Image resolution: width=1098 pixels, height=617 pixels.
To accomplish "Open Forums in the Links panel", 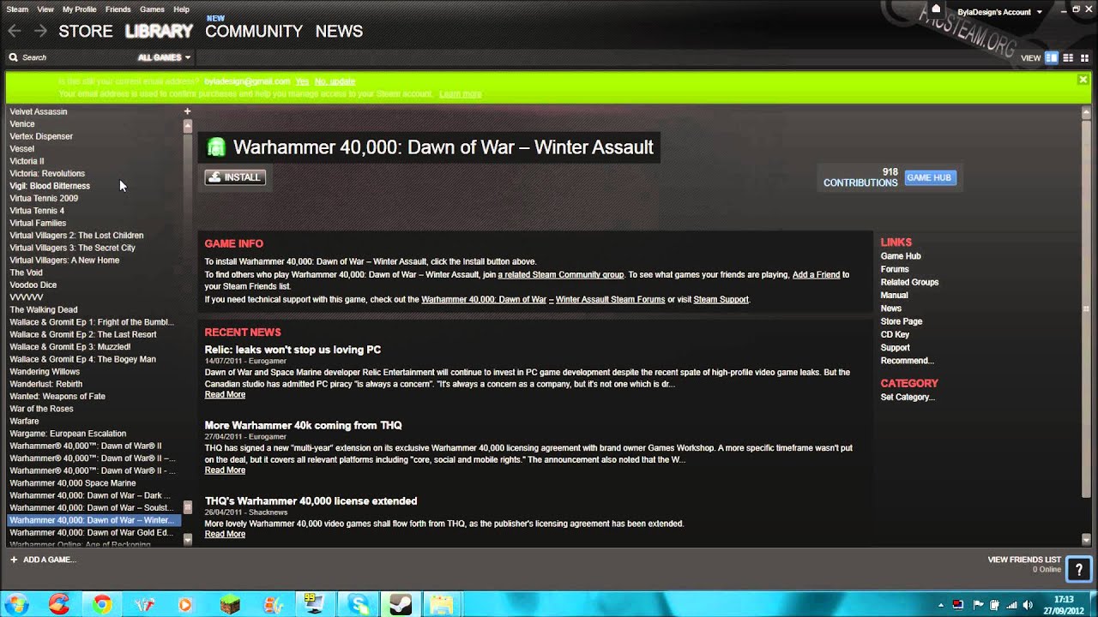I will tap(895, 269).
